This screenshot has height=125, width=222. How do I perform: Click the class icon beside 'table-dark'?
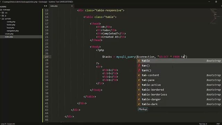[139, 104]
